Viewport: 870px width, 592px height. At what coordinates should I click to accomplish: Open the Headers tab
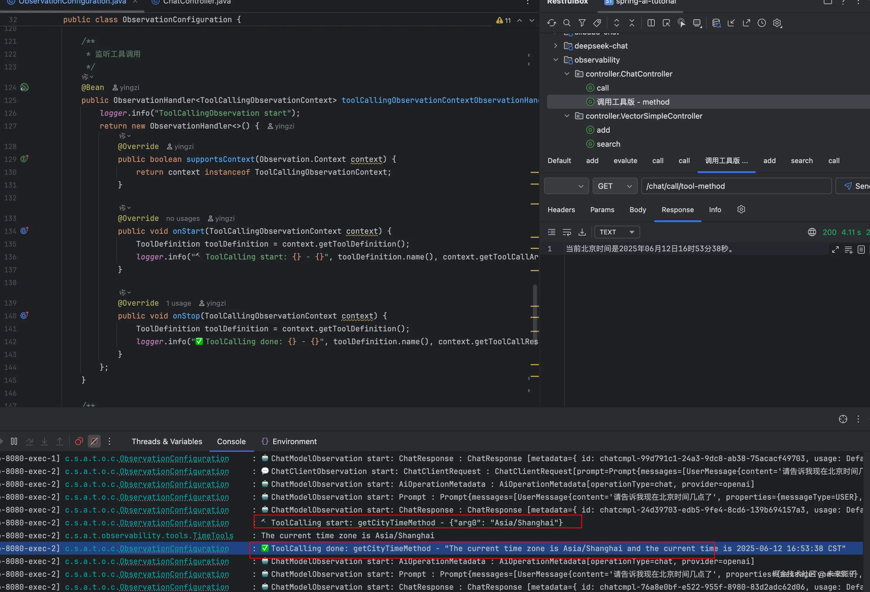pyautogui.click(x=561, y=210)
